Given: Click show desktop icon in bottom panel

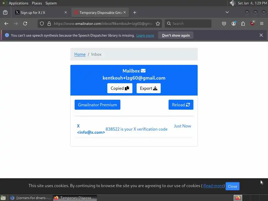Looking at the screenshot, I should coord(3,198).
